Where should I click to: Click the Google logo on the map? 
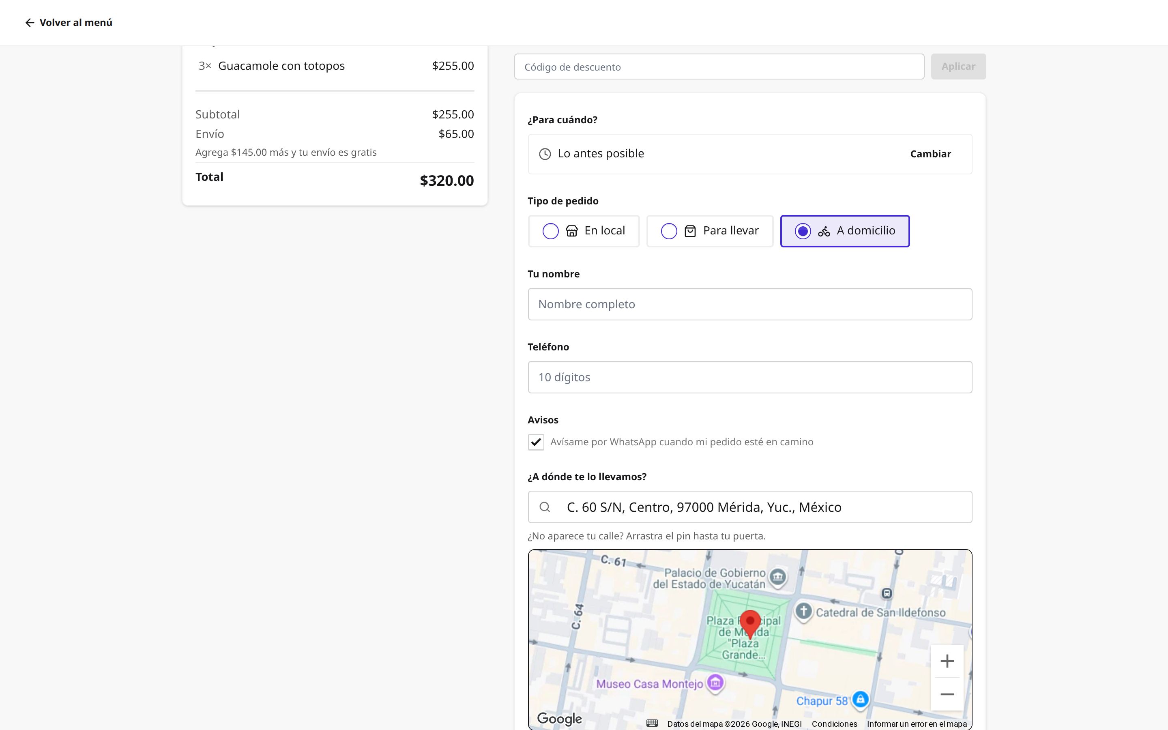click(x=560, y=719)
